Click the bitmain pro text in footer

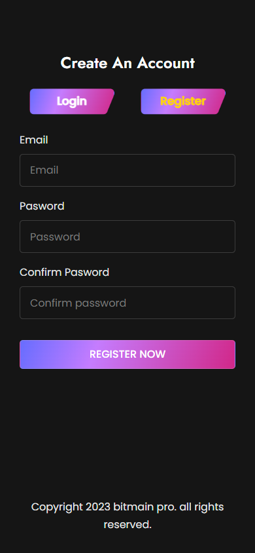click(x=144, y=507)
